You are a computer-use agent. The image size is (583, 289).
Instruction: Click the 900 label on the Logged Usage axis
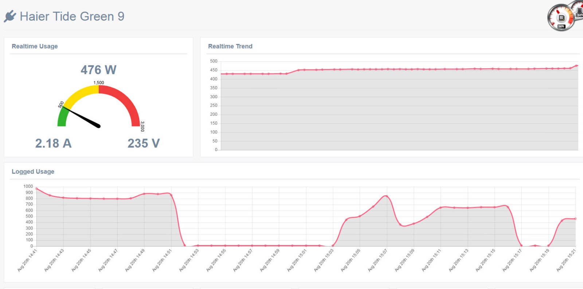[x=29, y=192]
